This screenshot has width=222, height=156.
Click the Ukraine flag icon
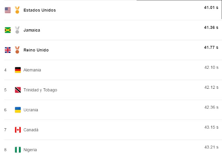[x=18, y=110]
